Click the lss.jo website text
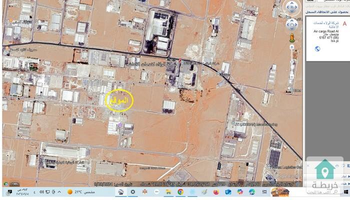Screen dimensions: 350x200 [x=334, y=41]
